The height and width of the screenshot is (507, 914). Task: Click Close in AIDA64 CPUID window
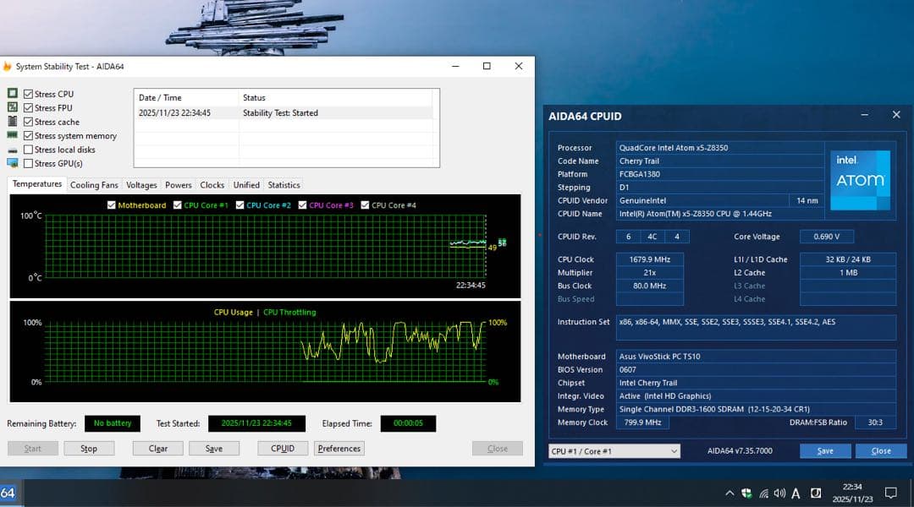click(881, 451)
